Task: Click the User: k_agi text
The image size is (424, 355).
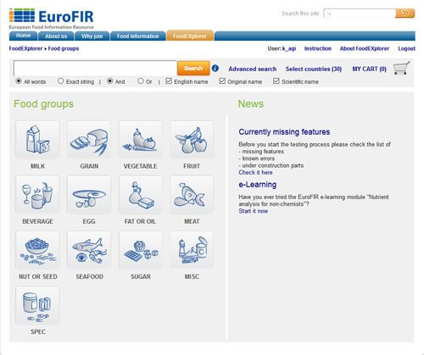Action: click(282, 48)
